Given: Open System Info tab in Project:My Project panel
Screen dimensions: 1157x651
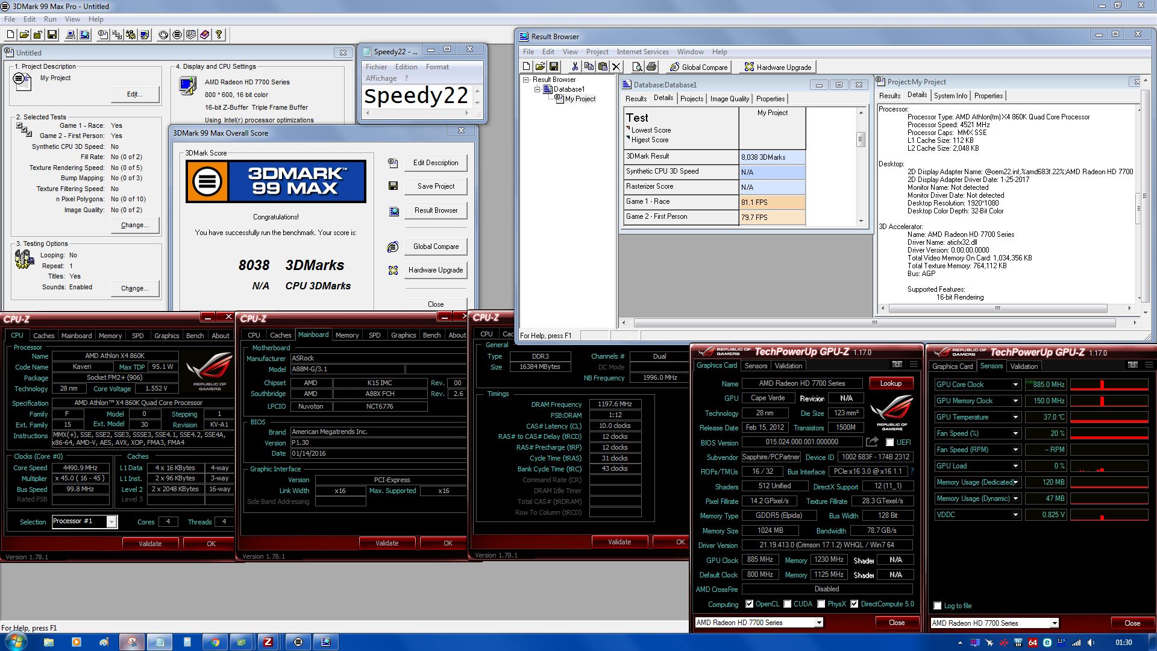Looking at the screenshot, I should (x=950, y=96).
